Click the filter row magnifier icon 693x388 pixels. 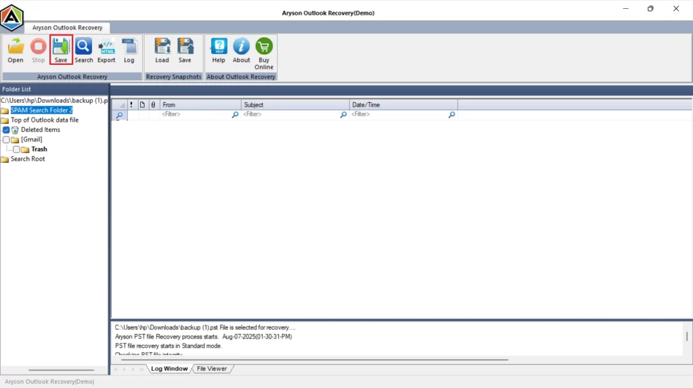point(119,115)
